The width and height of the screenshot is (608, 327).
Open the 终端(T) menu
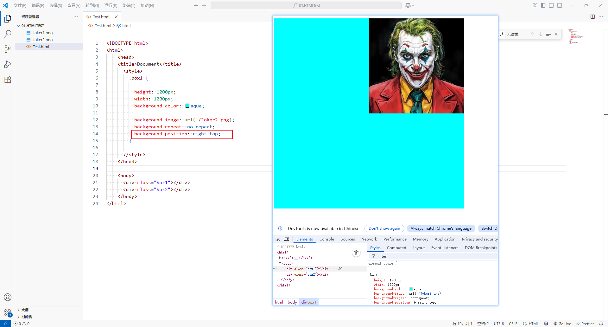[x=129, y=5]
